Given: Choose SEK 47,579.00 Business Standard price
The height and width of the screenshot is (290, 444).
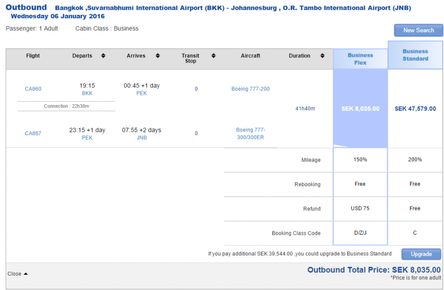Looking at the screenshot, I should point(415,109).
